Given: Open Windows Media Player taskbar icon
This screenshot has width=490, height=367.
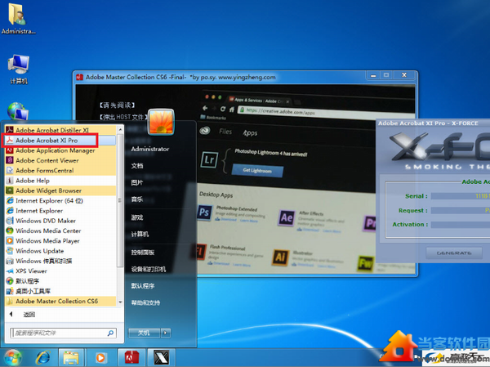Looking at the screenshot, I should click(x=100, y=357).
